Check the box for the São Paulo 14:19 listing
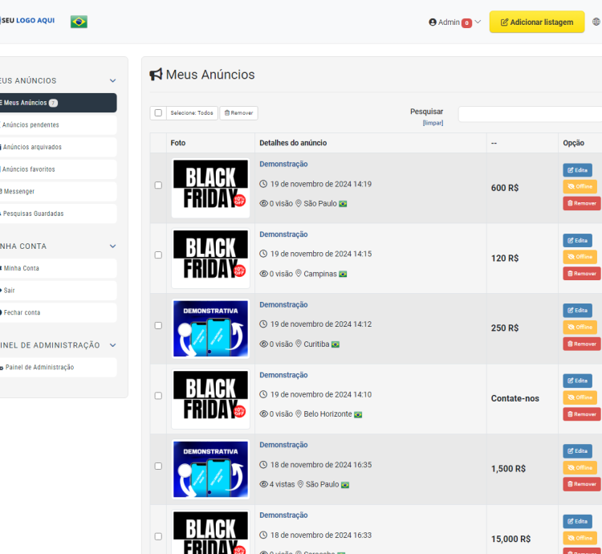The height and width of the screenshot is (554, 602). click(x=158, y=185)
